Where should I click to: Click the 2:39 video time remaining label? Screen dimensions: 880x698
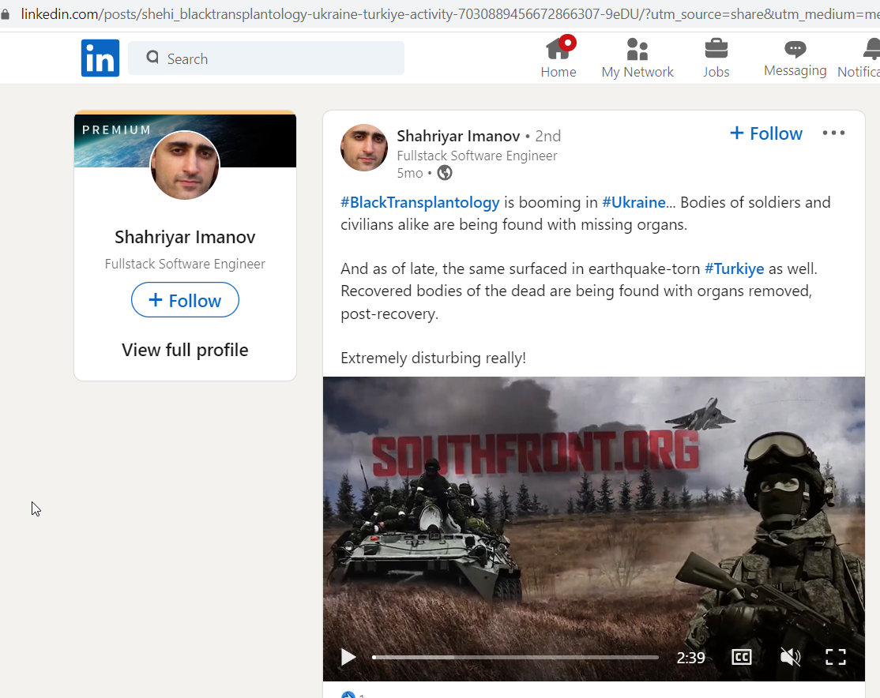(691, 658)
